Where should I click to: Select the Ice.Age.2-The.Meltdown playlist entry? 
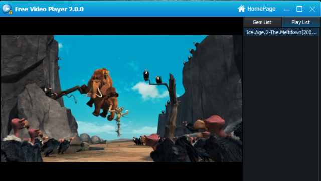tap(281, 32)
